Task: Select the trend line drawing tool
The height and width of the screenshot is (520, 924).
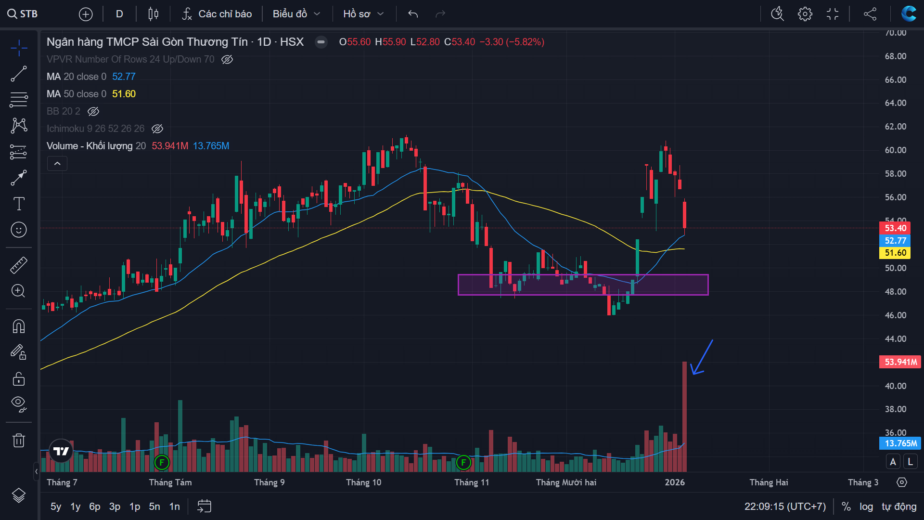Action: 19,74
